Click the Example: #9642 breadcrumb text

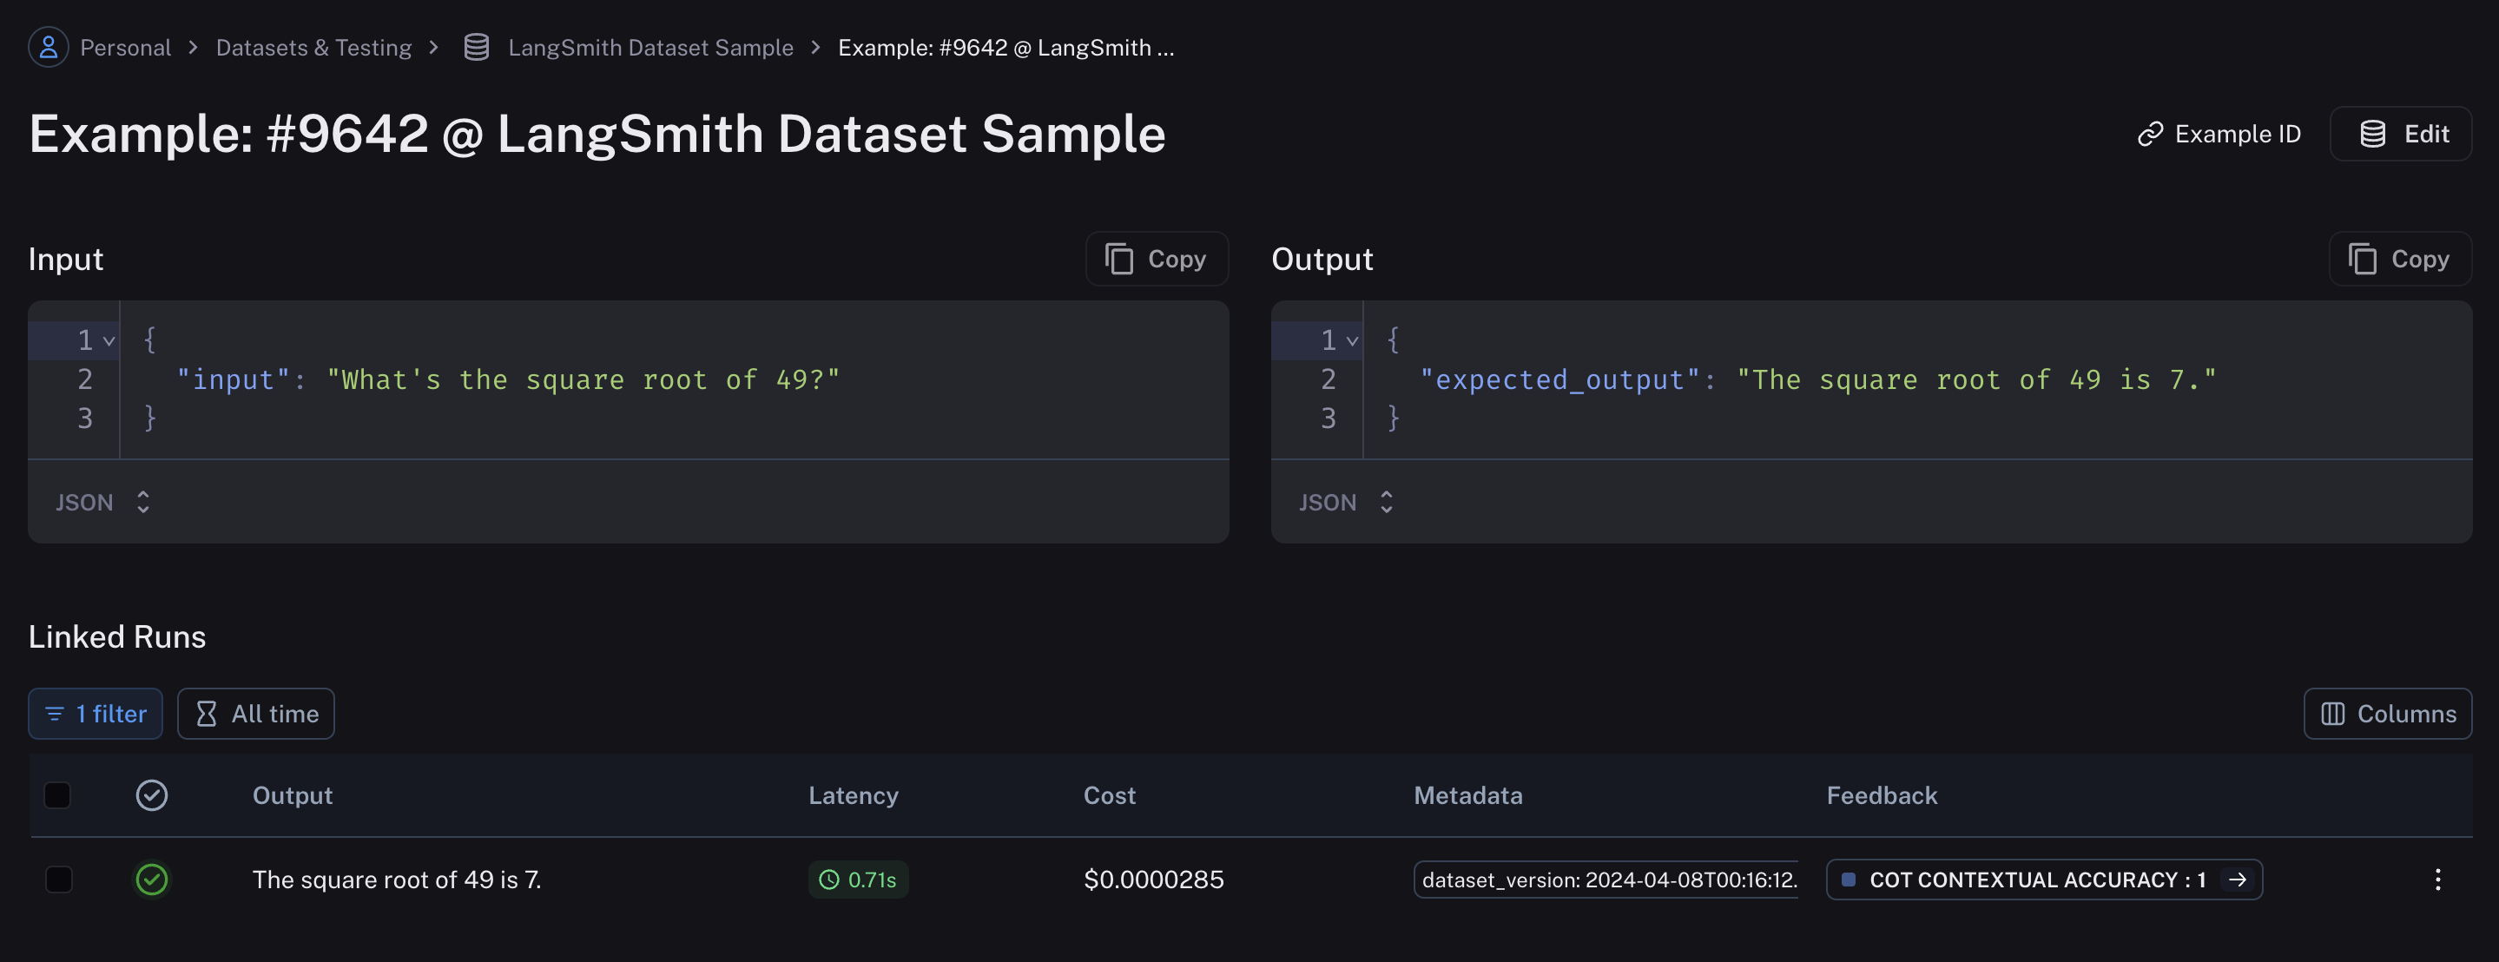pos(1006,48)
